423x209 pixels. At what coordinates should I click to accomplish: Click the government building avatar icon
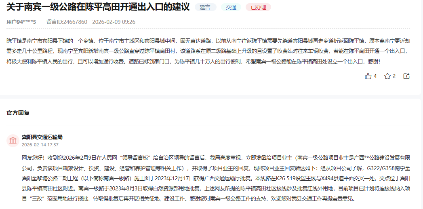tap(13, 140)
